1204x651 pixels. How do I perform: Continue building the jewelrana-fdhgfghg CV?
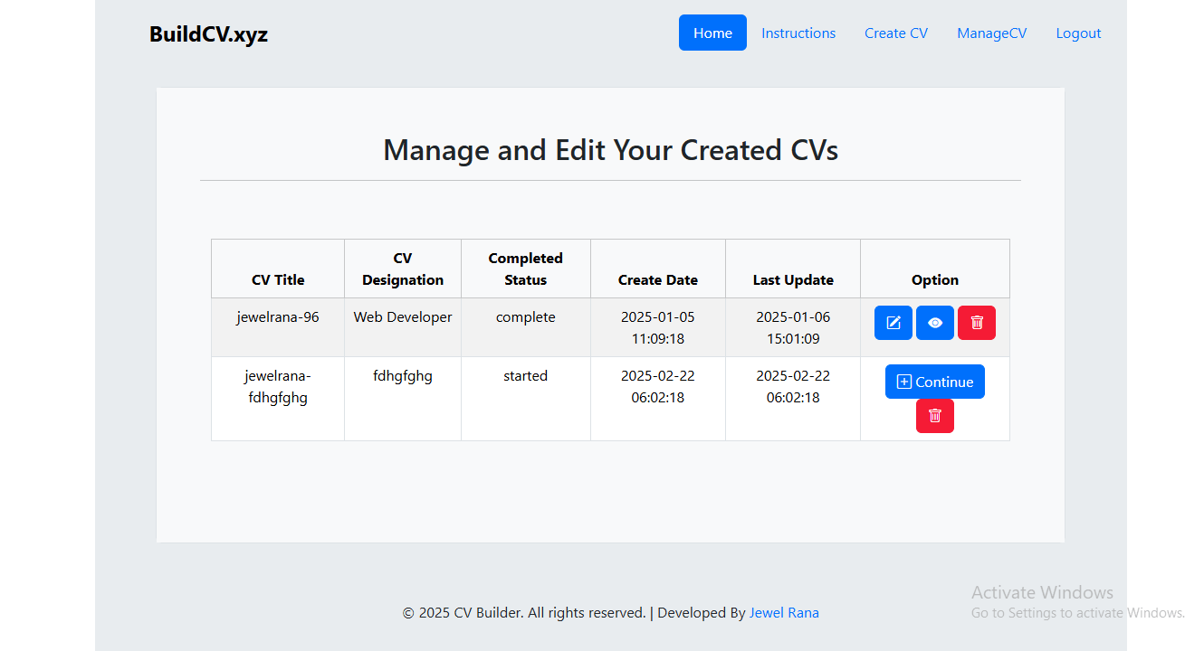pos(934,382)
